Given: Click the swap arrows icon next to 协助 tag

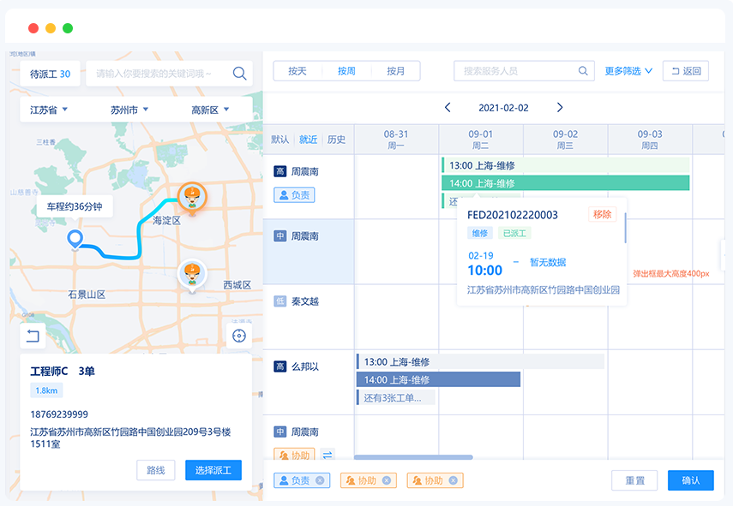Looking at the screenshot, I should [x=327, y=454].
